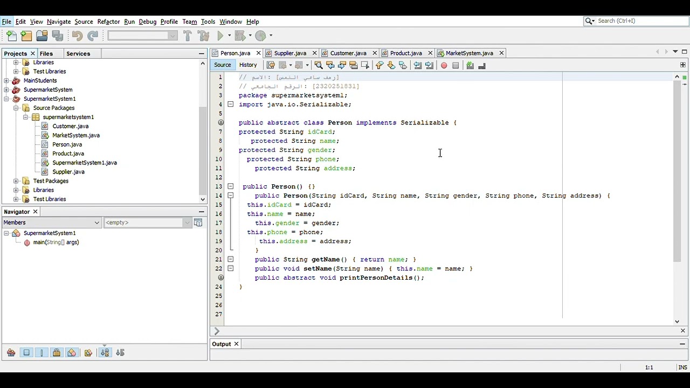Switch to the Supplier.java tab
Screen dimensions: 690x388
290,53
